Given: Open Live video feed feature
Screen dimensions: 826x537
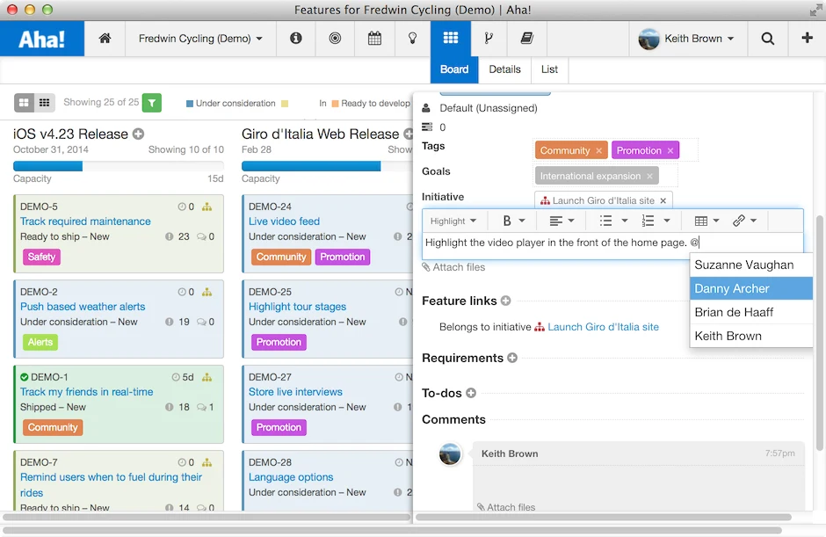Looking at the screenshot, I should click(285, 221).
